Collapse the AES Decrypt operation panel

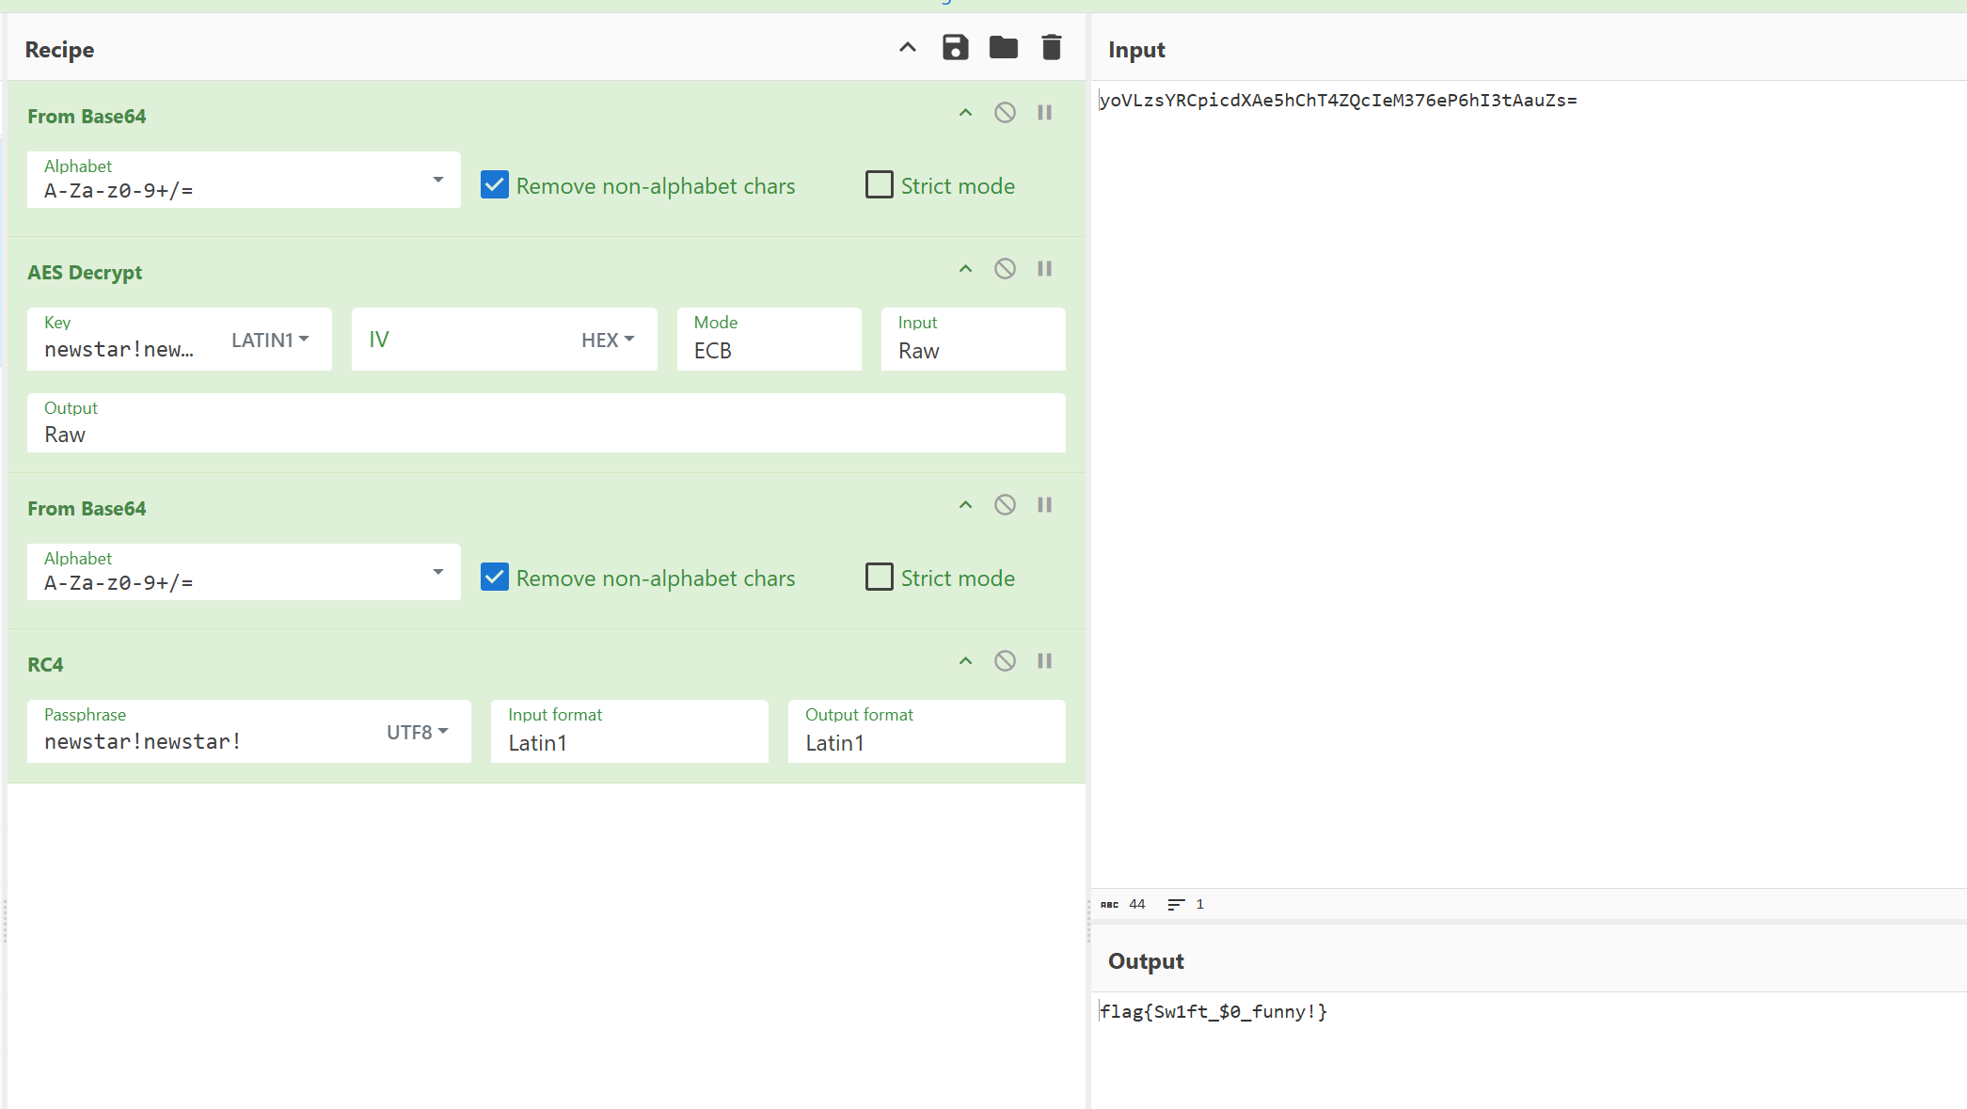(x=965, y=269)
